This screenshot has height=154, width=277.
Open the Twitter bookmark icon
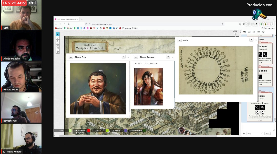(x=81, y=28)
